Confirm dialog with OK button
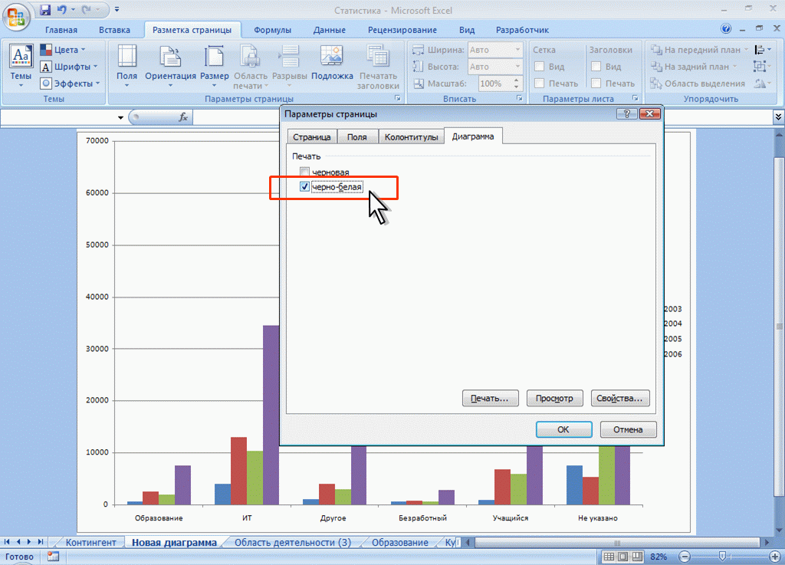 [x=563, y=429]
